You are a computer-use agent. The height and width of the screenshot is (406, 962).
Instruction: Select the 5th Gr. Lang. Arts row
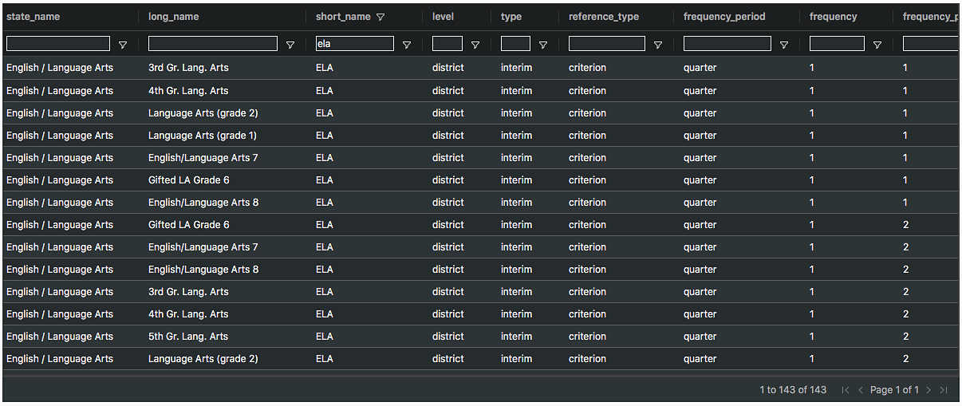point(188,337)
